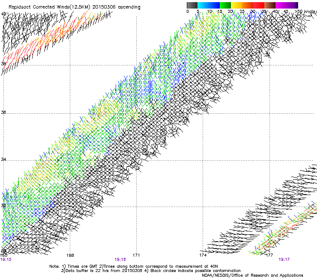This screenshot has height=278, width=317.
Task: Click the orange 25-30 knots legend swatch
Action: coord(248,5)
